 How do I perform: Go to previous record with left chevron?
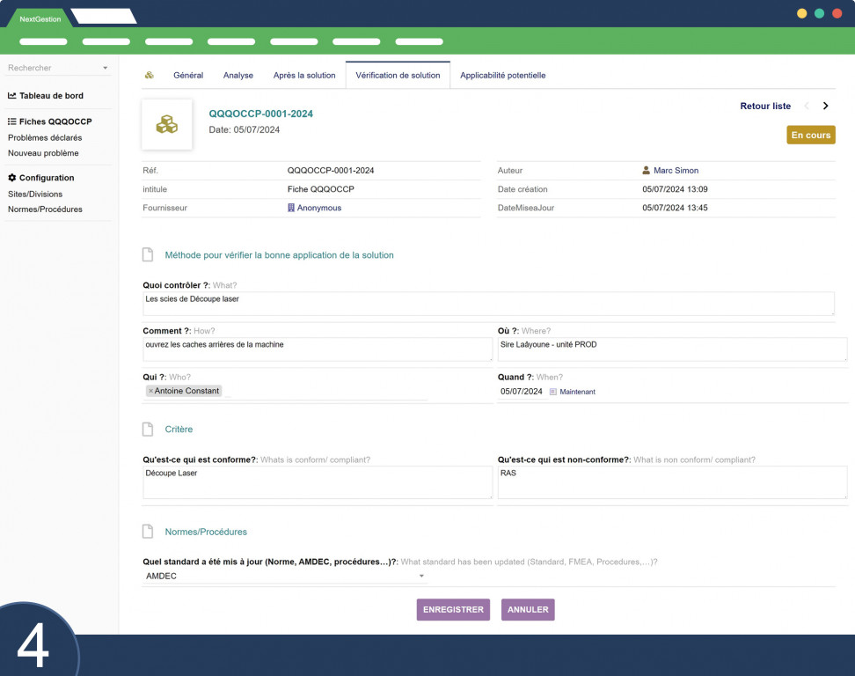[x=807, y=106]
